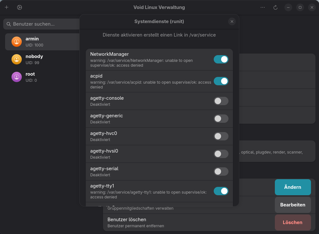
Task: Disable the NetworkManager service toggle
Action: 221,59
